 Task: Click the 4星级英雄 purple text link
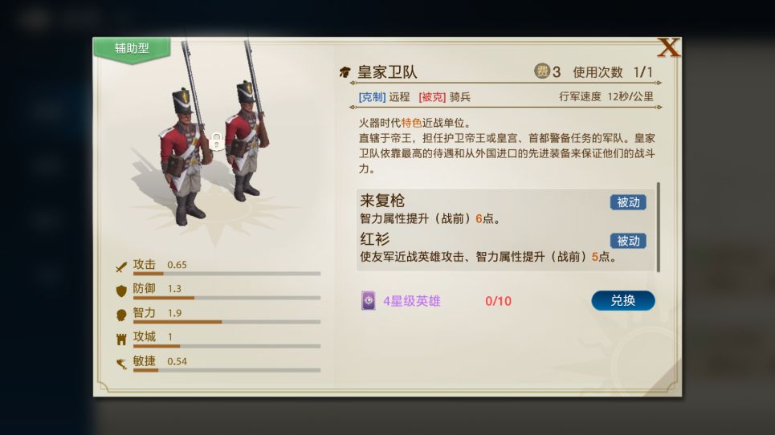411,302
